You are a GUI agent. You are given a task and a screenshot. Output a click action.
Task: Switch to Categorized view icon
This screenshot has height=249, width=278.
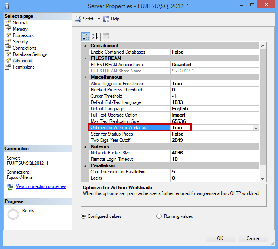(86, 37)
